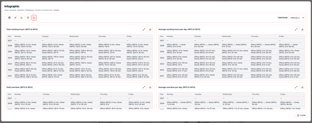Expand the Total working hours table fullscreen
312x123 pixels.
(144, 29)
